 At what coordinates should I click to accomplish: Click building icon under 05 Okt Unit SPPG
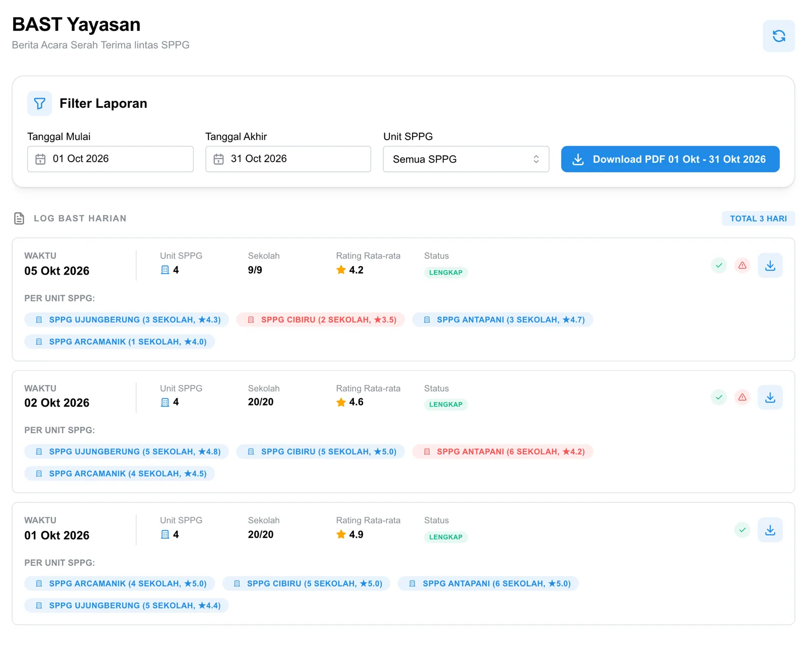pos(165,270)
